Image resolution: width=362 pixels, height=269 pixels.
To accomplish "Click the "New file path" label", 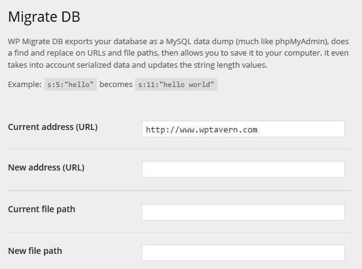I will click(x=35, y=251).
